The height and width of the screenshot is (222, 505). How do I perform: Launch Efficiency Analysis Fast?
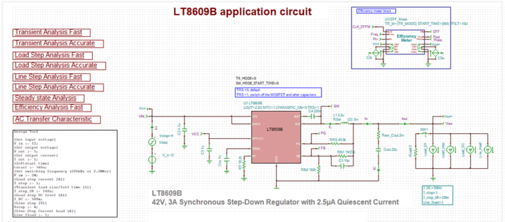pos(52,107)
